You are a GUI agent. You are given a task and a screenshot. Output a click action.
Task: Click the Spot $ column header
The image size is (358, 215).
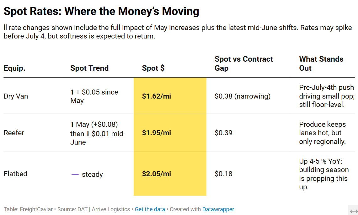click(153, 68)
